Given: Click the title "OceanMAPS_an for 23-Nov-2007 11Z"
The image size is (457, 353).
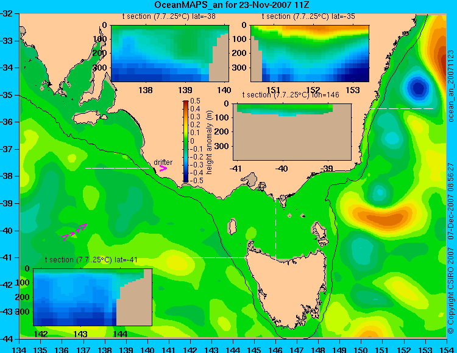Looking at the screenshot, I should pos(232,5).
